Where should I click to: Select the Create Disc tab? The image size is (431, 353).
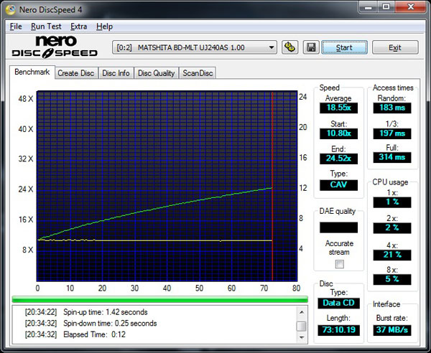point(75,72)
